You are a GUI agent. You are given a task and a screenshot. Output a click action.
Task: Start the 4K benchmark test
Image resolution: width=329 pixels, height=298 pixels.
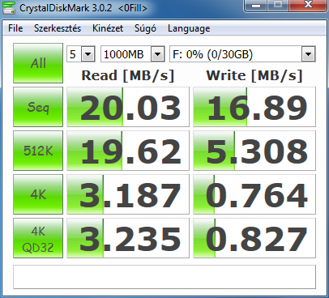coord(38,194)
